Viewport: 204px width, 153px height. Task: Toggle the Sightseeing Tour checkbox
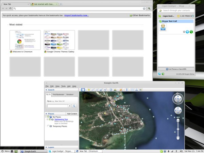50,119
